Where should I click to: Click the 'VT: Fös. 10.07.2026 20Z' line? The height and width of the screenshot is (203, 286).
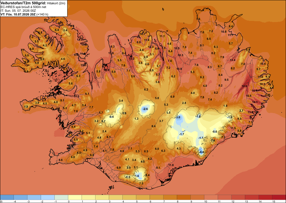click(18, 14)
